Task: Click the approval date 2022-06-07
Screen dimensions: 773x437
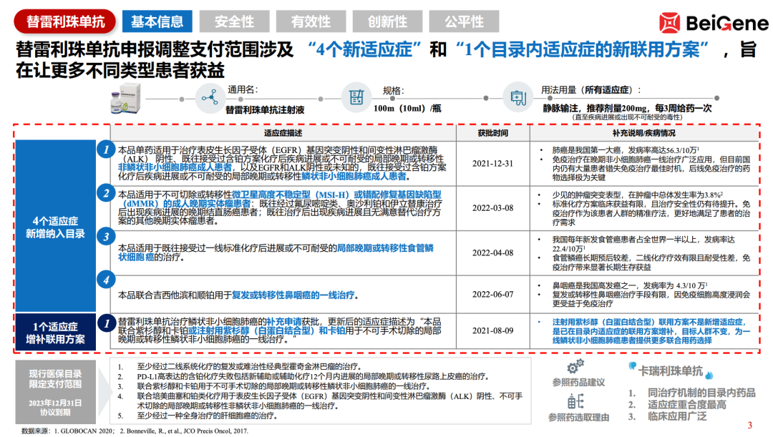Action: (x=493, y=294)
